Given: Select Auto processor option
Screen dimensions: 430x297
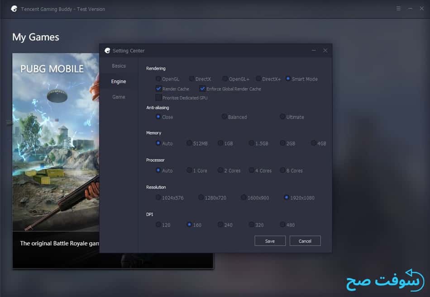Looking at the screenshot, I should tap(158, 170).
